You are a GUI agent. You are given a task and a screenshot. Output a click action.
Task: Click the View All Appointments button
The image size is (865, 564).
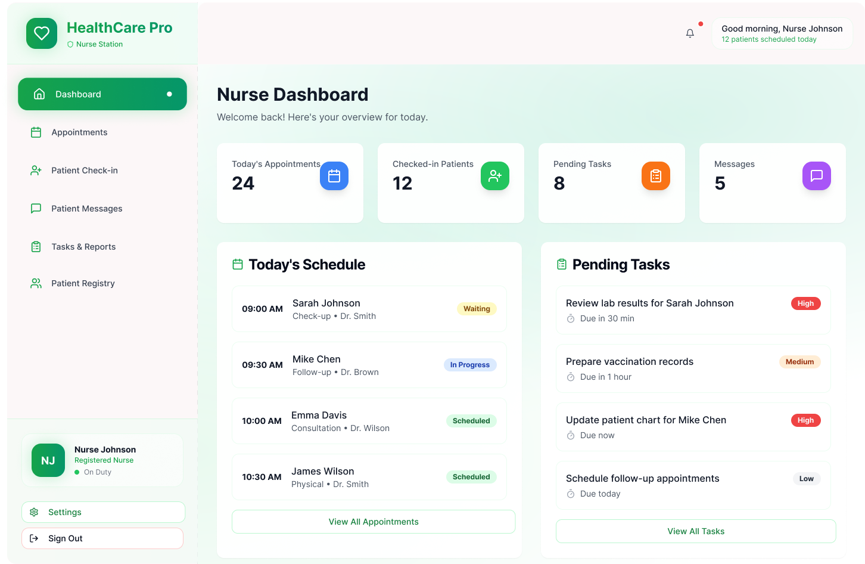pyautogui.click(x=373, y=522)
